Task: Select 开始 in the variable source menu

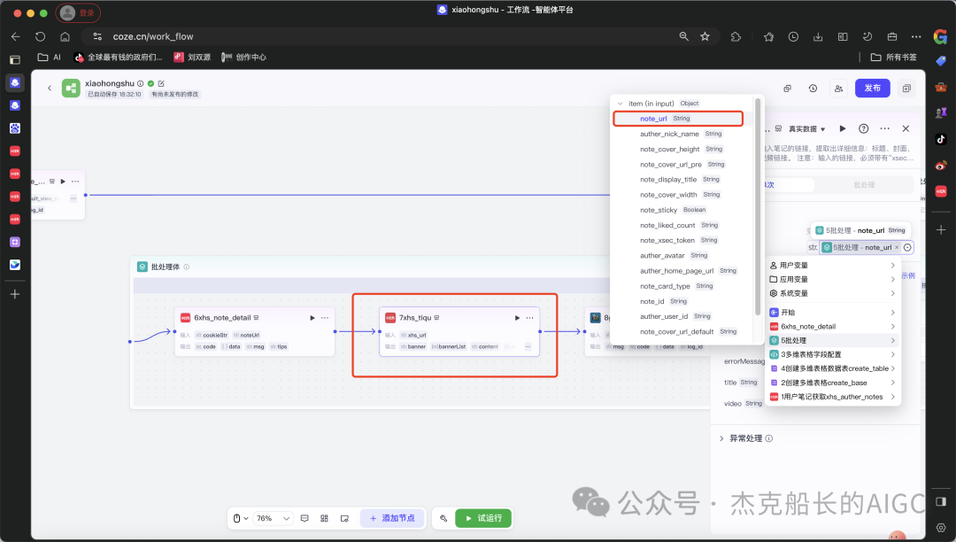Action: 833,312
